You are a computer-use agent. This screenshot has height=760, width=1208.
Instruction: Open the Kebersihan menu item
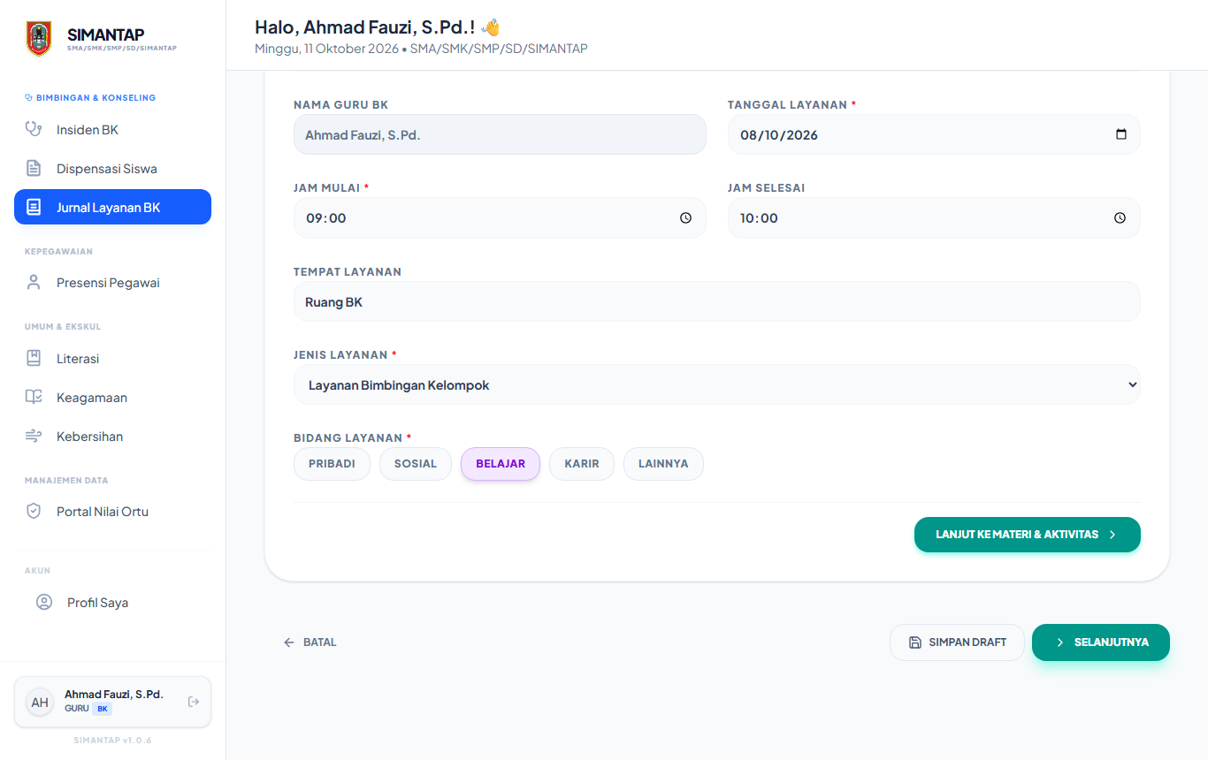point(112,437)
